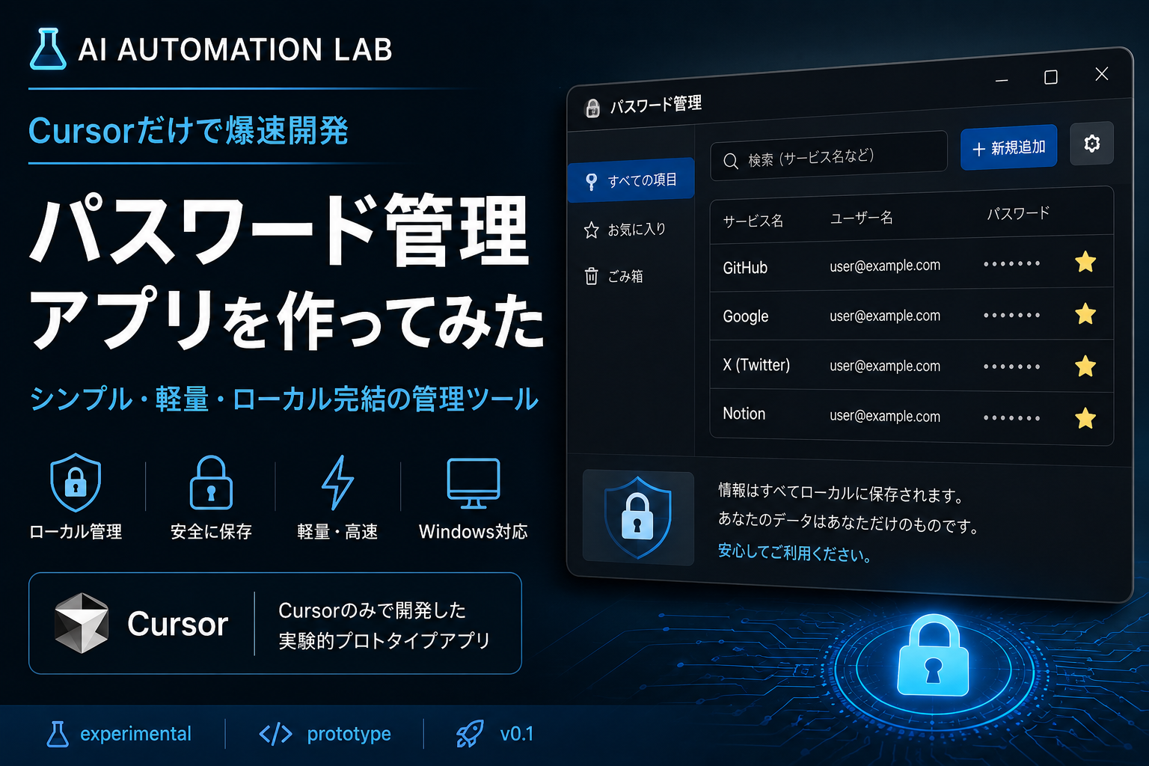
Task: Click the パスワード column header
Action: tap(1018, 213)
